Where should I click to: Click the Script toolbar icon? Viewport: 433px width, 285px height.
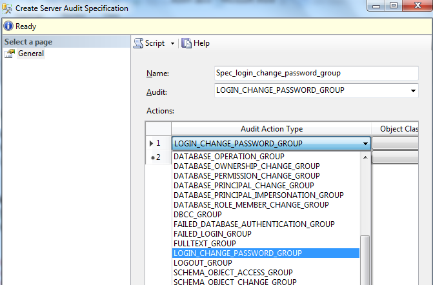[138, 43]
